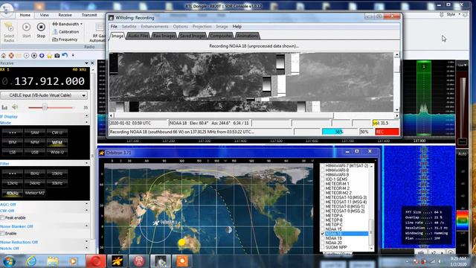Switch to the Audio Files tab in WXtoImg
This screenshot has height=268, width=476.
(x=138, y=36)
